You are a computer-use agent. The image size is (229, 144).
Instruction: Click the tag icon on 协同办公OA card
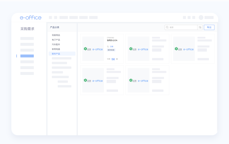108,46
